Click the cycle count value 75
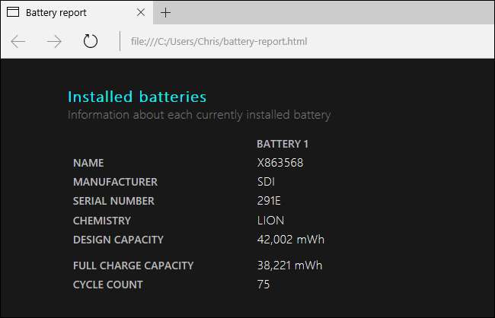The width and height of the screenshot is (495, 318). point(263,285)
